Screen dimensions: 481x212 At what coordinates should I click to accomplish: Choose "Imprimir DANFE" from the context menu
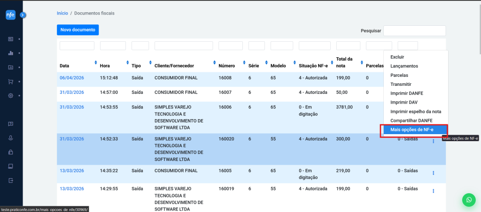coord(406,93)
